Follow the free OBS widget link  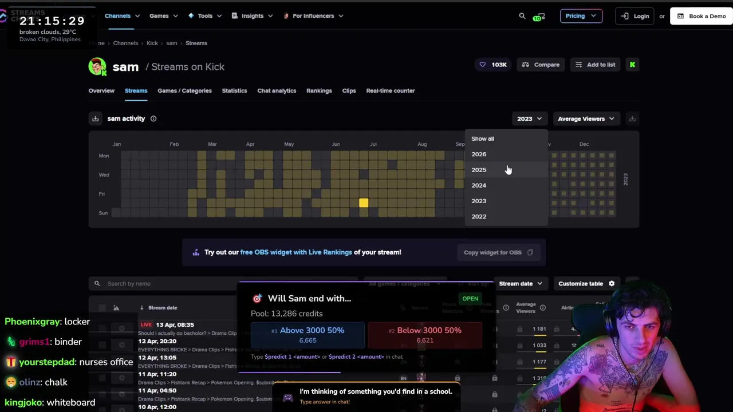[x=296, y=252]
